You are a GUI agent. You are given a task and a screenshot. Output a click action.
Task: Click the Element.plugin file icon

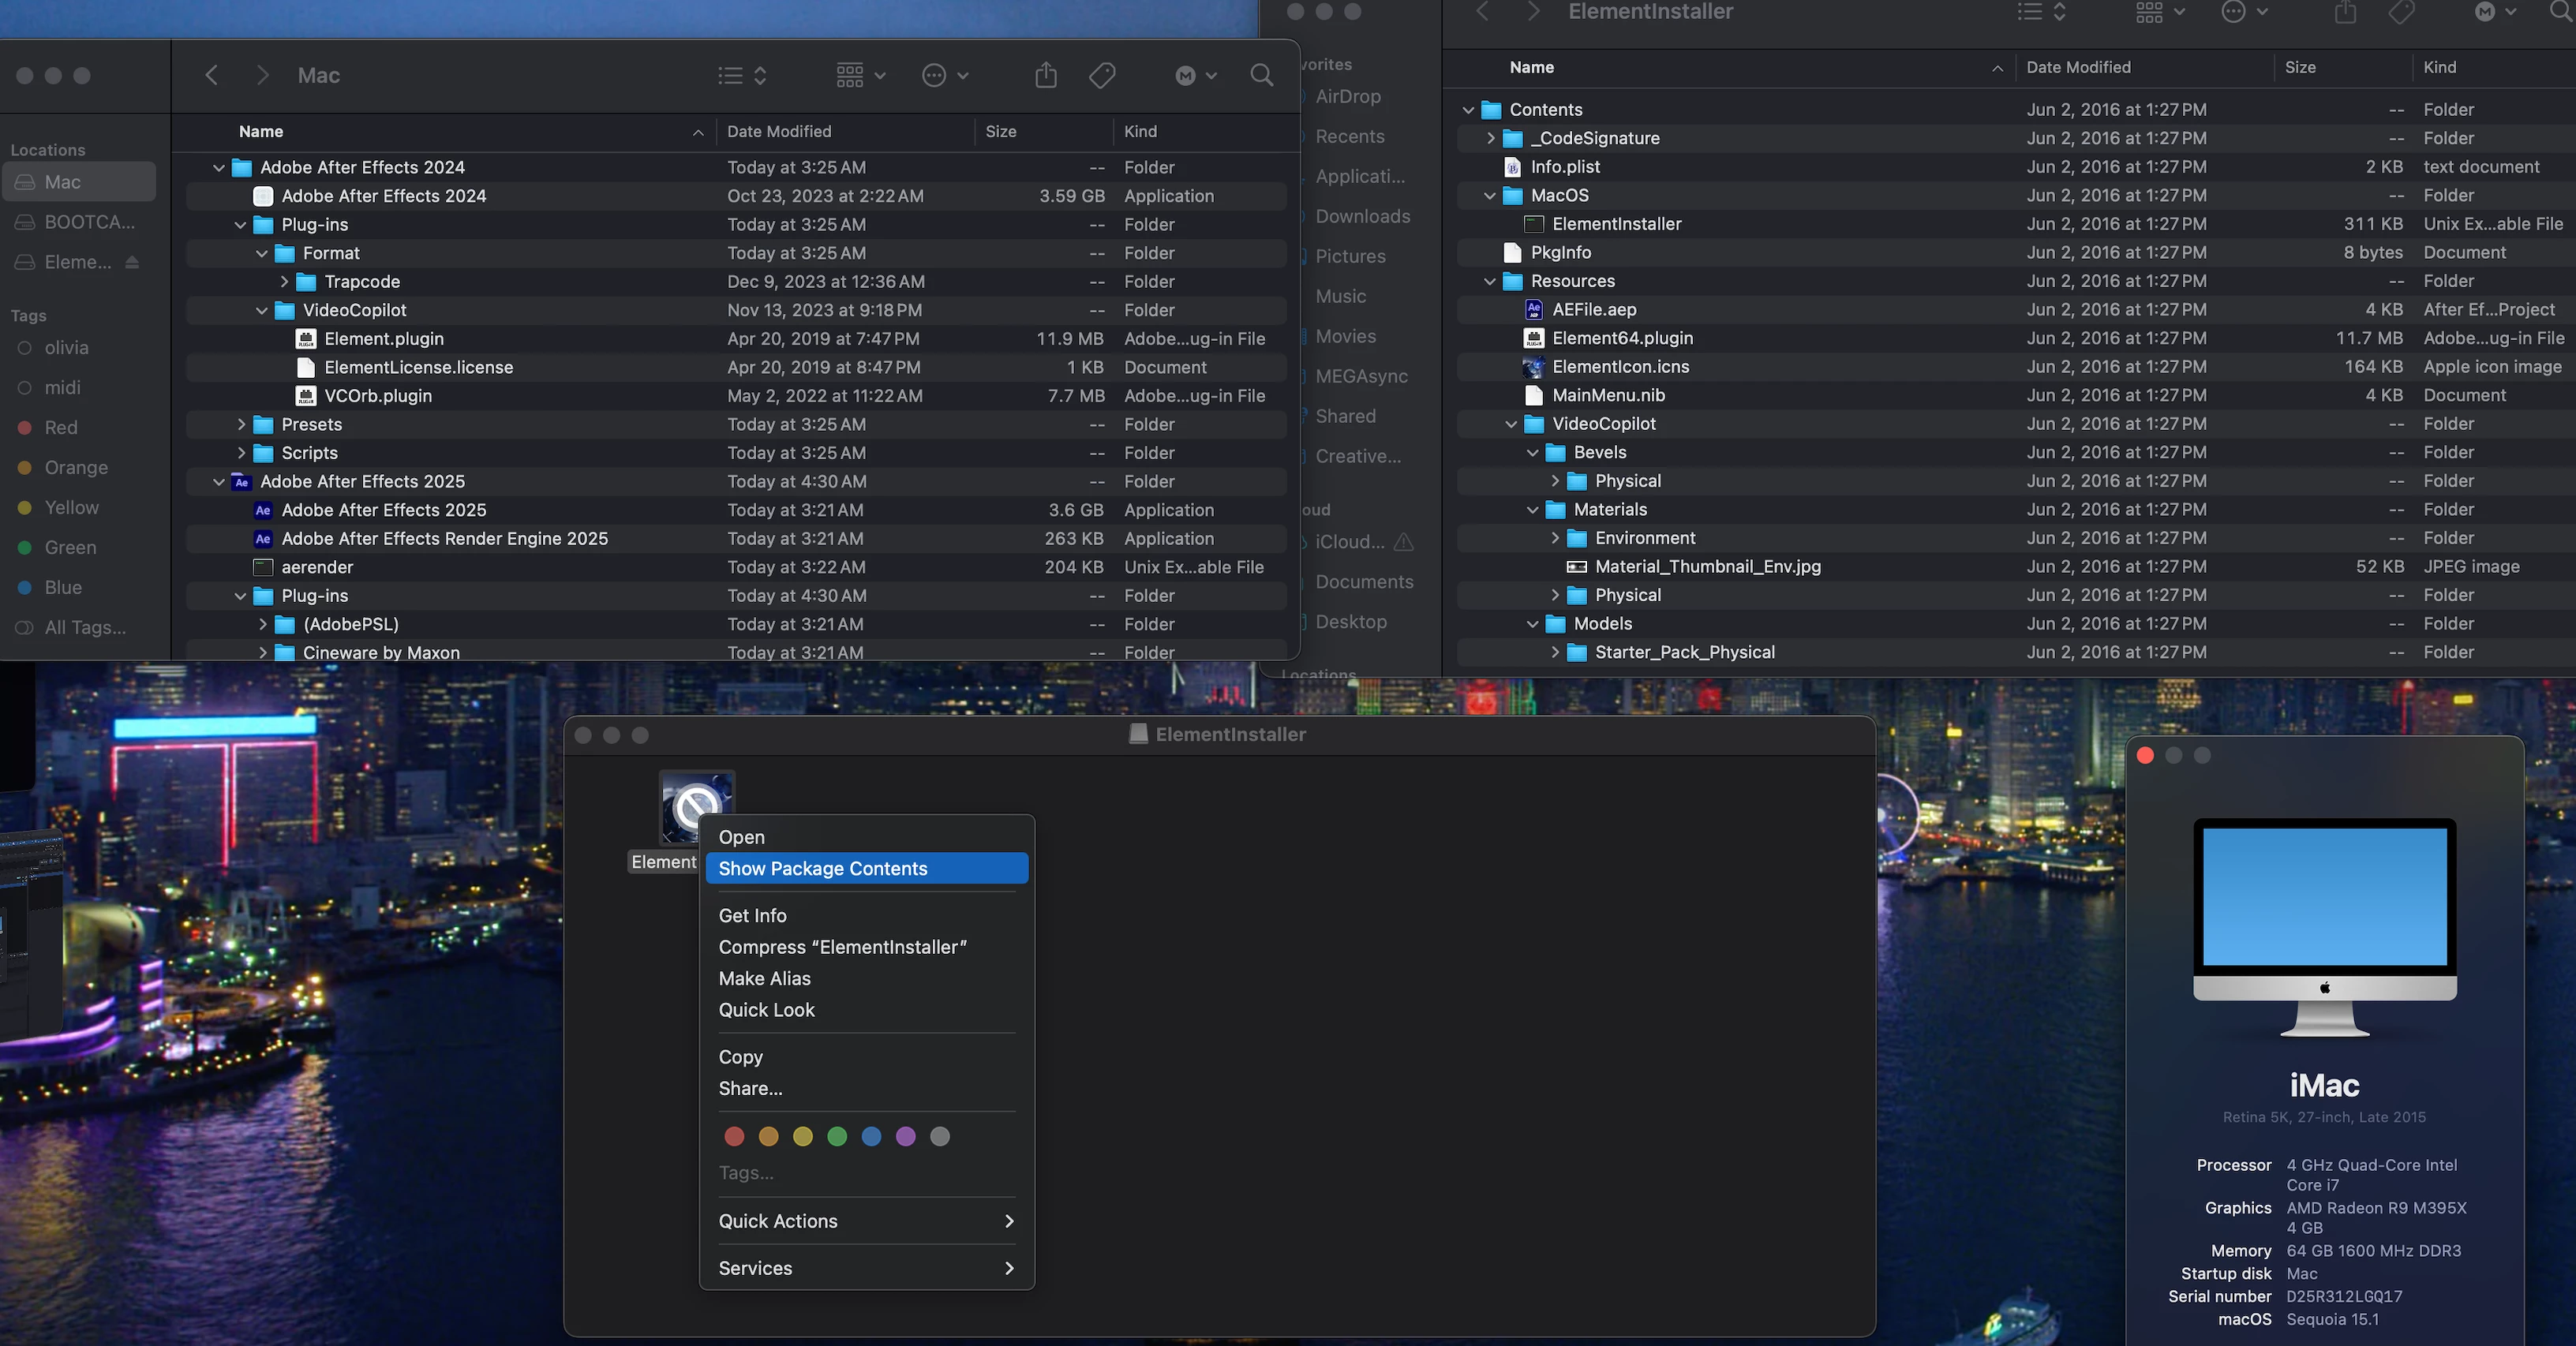pyautogui.click(x=307, y=339)
